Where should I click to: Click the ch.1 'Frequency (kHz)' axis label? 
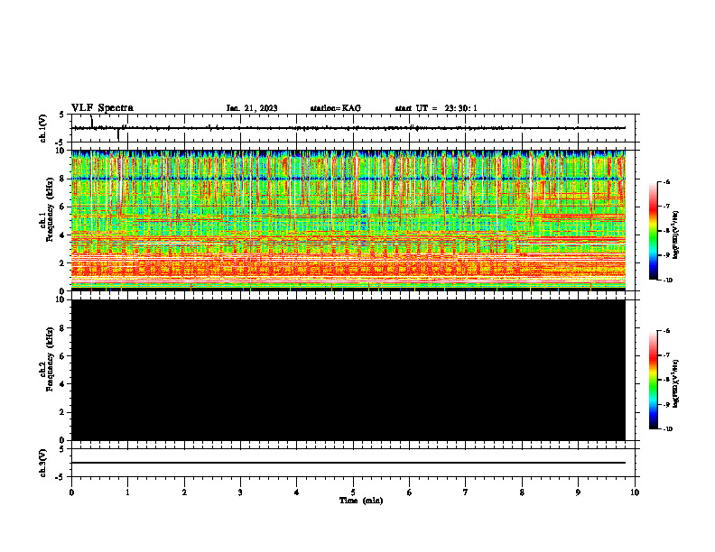(x=50, y=210)
